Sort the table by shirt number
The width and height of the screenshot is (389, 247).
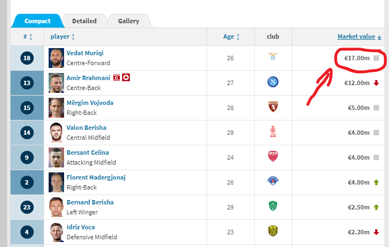[x=27, y=36]
